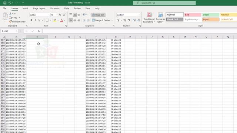Toggle Wrap Text
Image resolution: width=237 pixels, height=133 pixels.
point(99,15)
